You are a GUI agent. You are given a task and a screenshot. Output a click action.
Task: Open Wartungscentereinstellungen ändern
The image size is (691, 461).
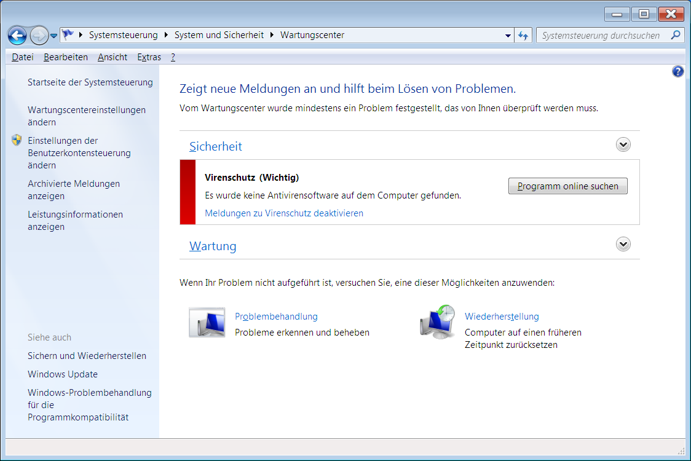[x=86, y=116]
